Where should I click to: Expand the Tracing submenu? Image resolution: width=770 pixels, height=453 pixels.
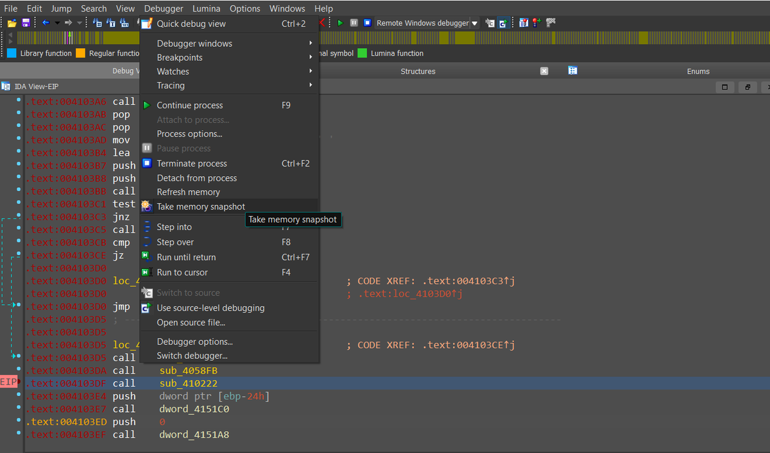click(x=229, y=86)
